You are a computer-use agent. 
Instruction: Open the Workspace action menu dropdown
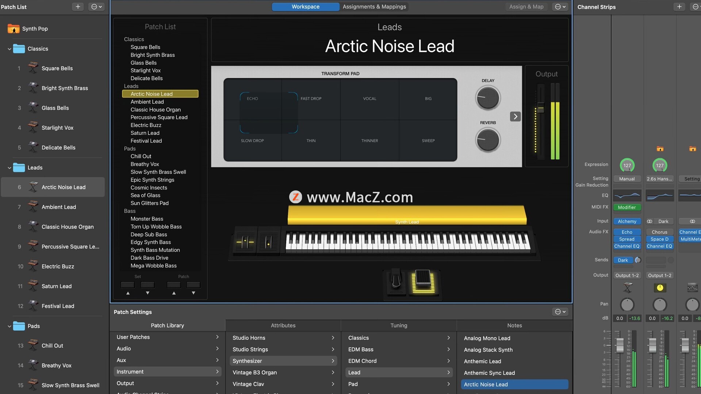click(560, 7)
